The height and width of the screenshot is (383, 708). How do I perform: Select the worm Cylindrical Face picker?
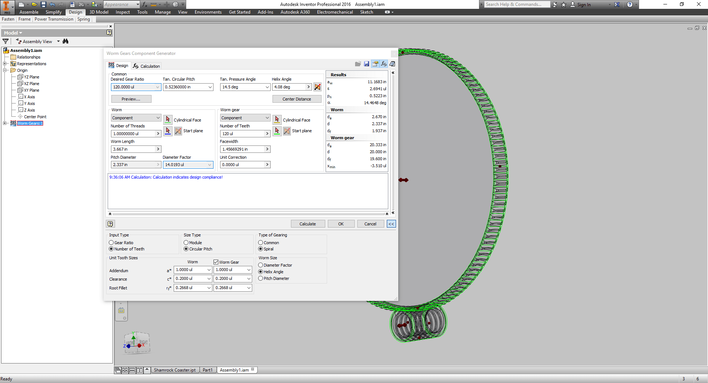coord(168,119)
